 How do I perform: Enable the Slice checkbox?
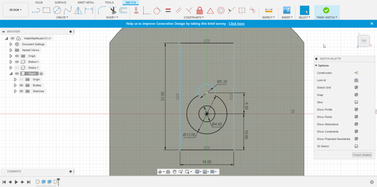coord(356,102)
